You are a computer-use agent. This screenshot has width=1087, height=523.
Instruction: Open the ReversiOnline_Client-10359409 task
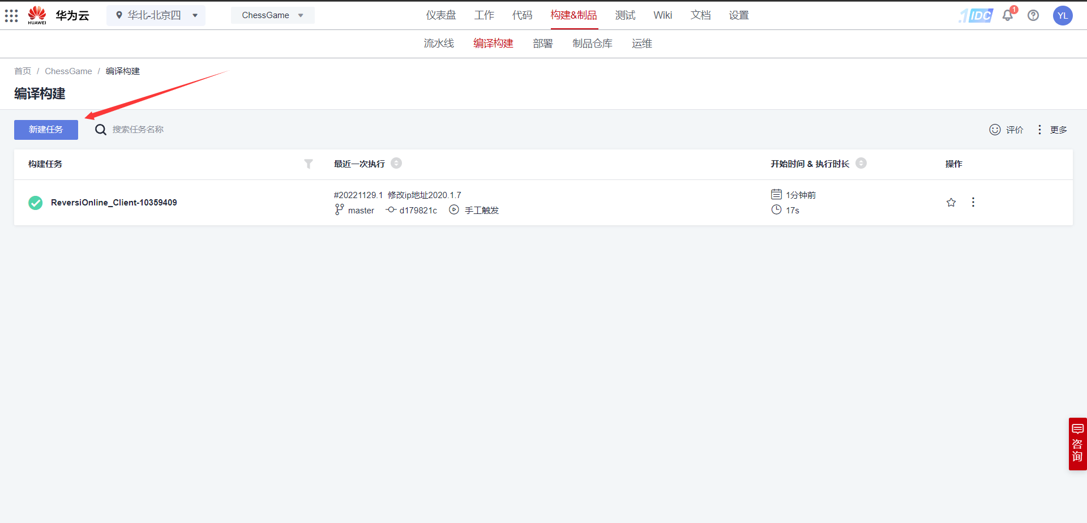114,203
